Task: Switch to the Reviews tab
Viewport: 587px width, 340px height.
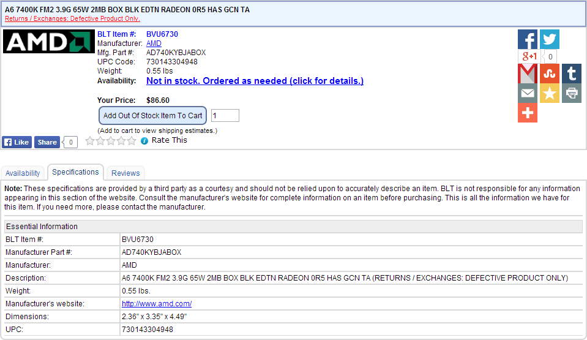Action: (x=125, y=173)
